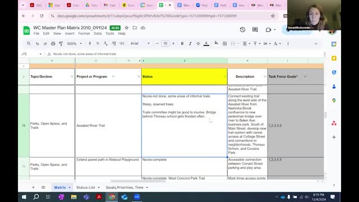Open the View menu
359x202 pixels.
[x=57, y=34]
